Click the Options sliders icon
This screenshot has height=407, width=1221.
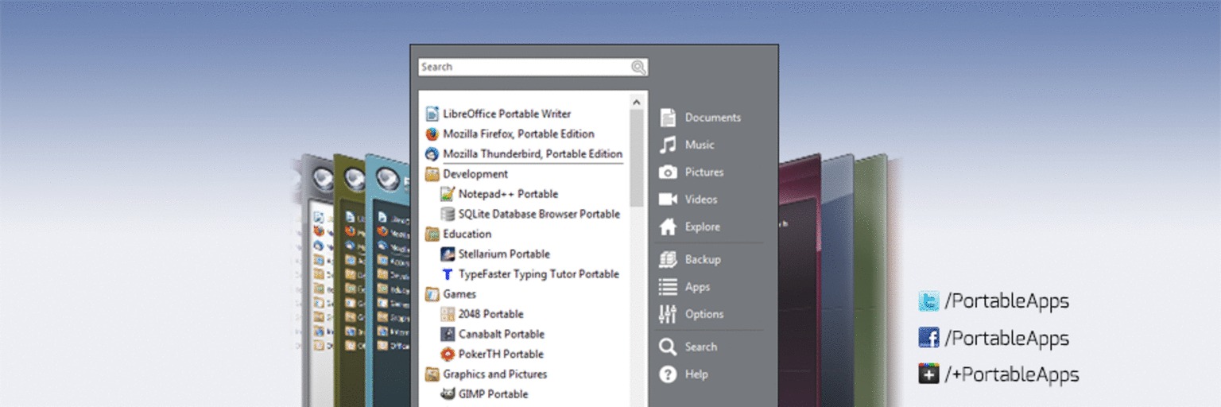(668, 314)
